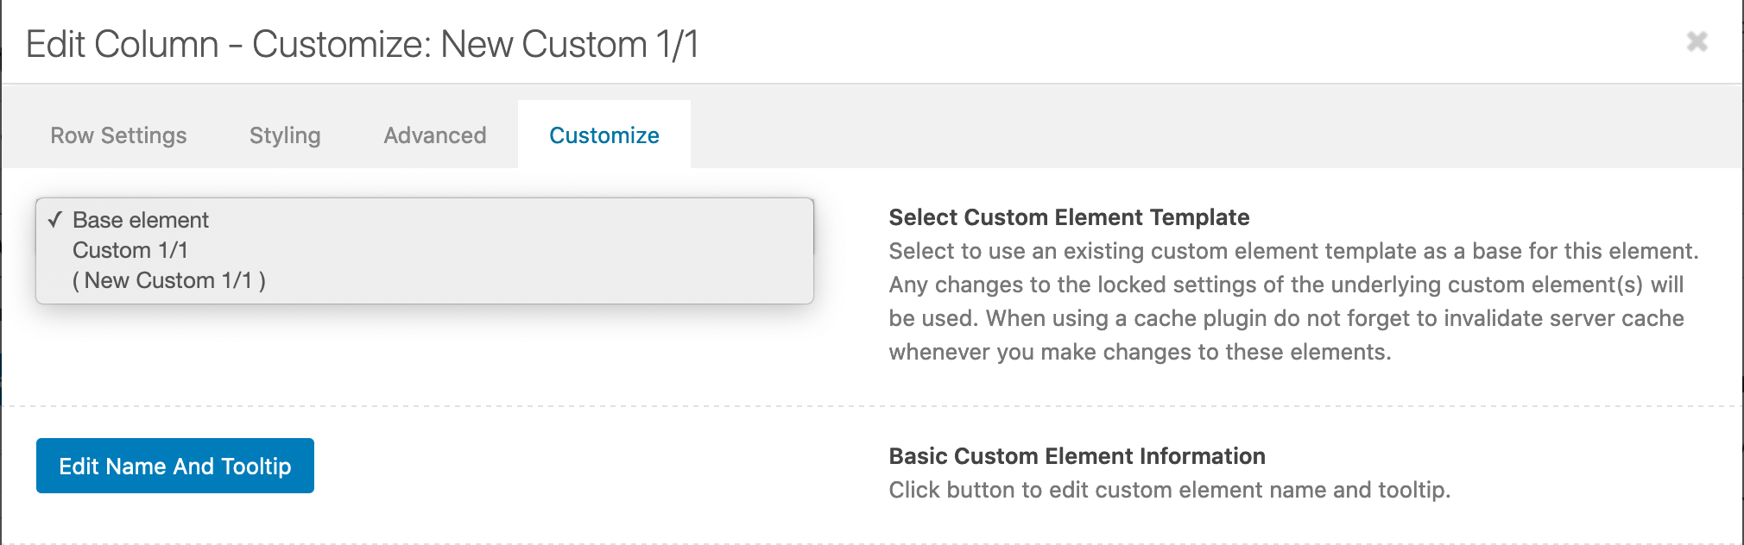Close the Edit Column dialog
1744x545 pixels.
1697,41
